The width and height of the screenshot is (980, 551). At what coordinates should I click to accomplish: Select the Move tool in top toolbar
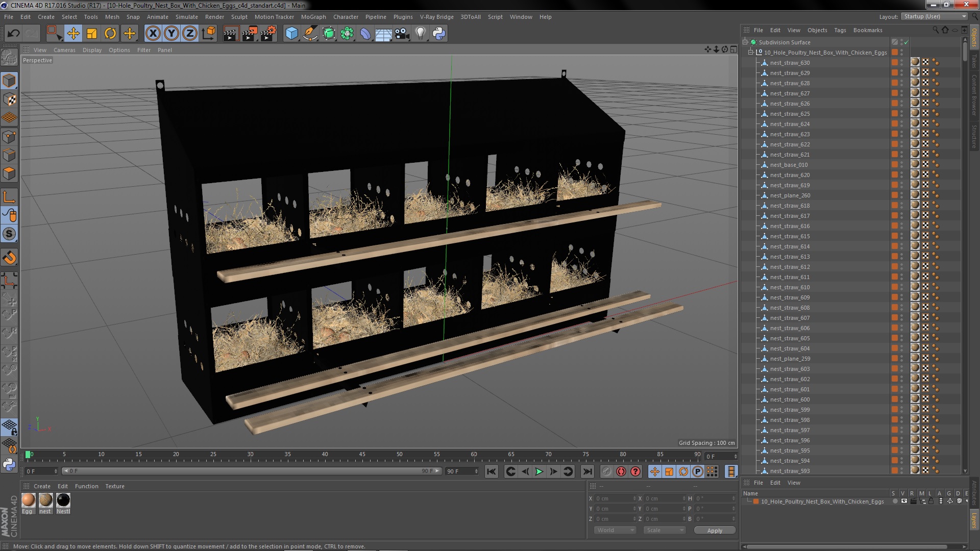click(x=73, y=34)
